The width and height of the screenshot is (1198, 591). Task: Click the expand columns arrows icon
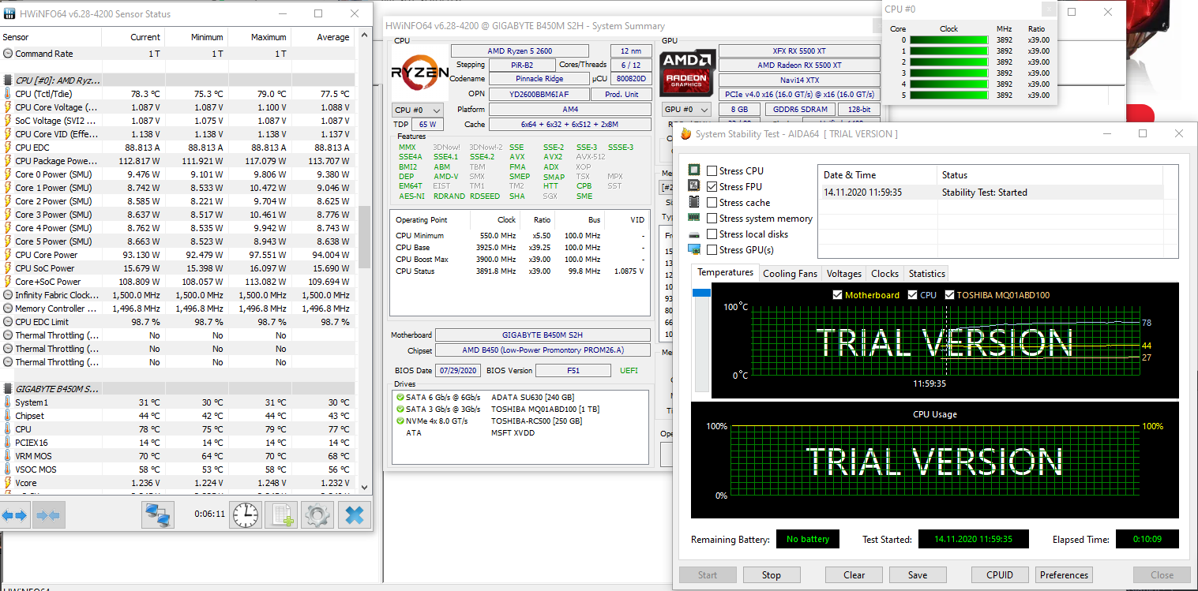point(15,515)
